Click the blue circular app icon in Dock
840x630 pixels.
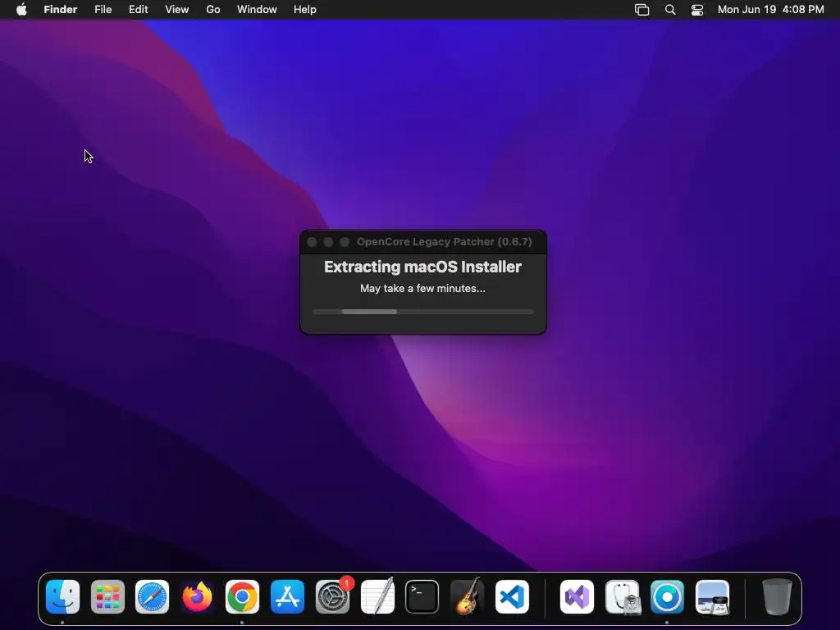(667, 597)
